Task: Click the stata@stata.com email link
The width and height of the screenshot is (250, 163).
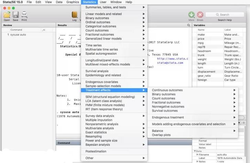Action: [170, 63]
